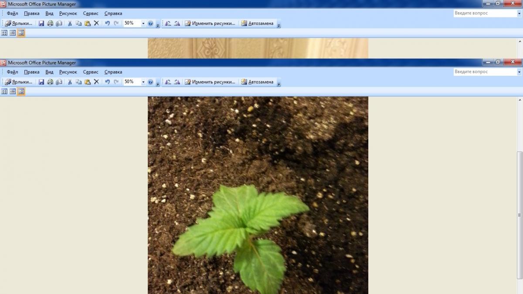Image resolution: width=523 pixels, height=294 pixels.
Task: Click blue Help icon in upper window
Action: 150,24
